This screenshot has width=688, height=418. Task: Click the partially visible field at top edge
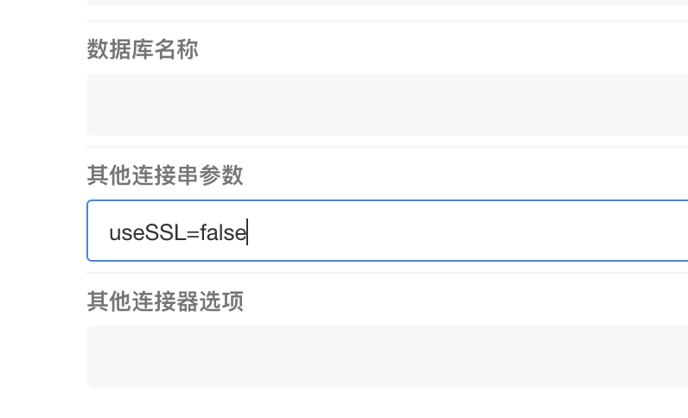click(x=387, y=3)
